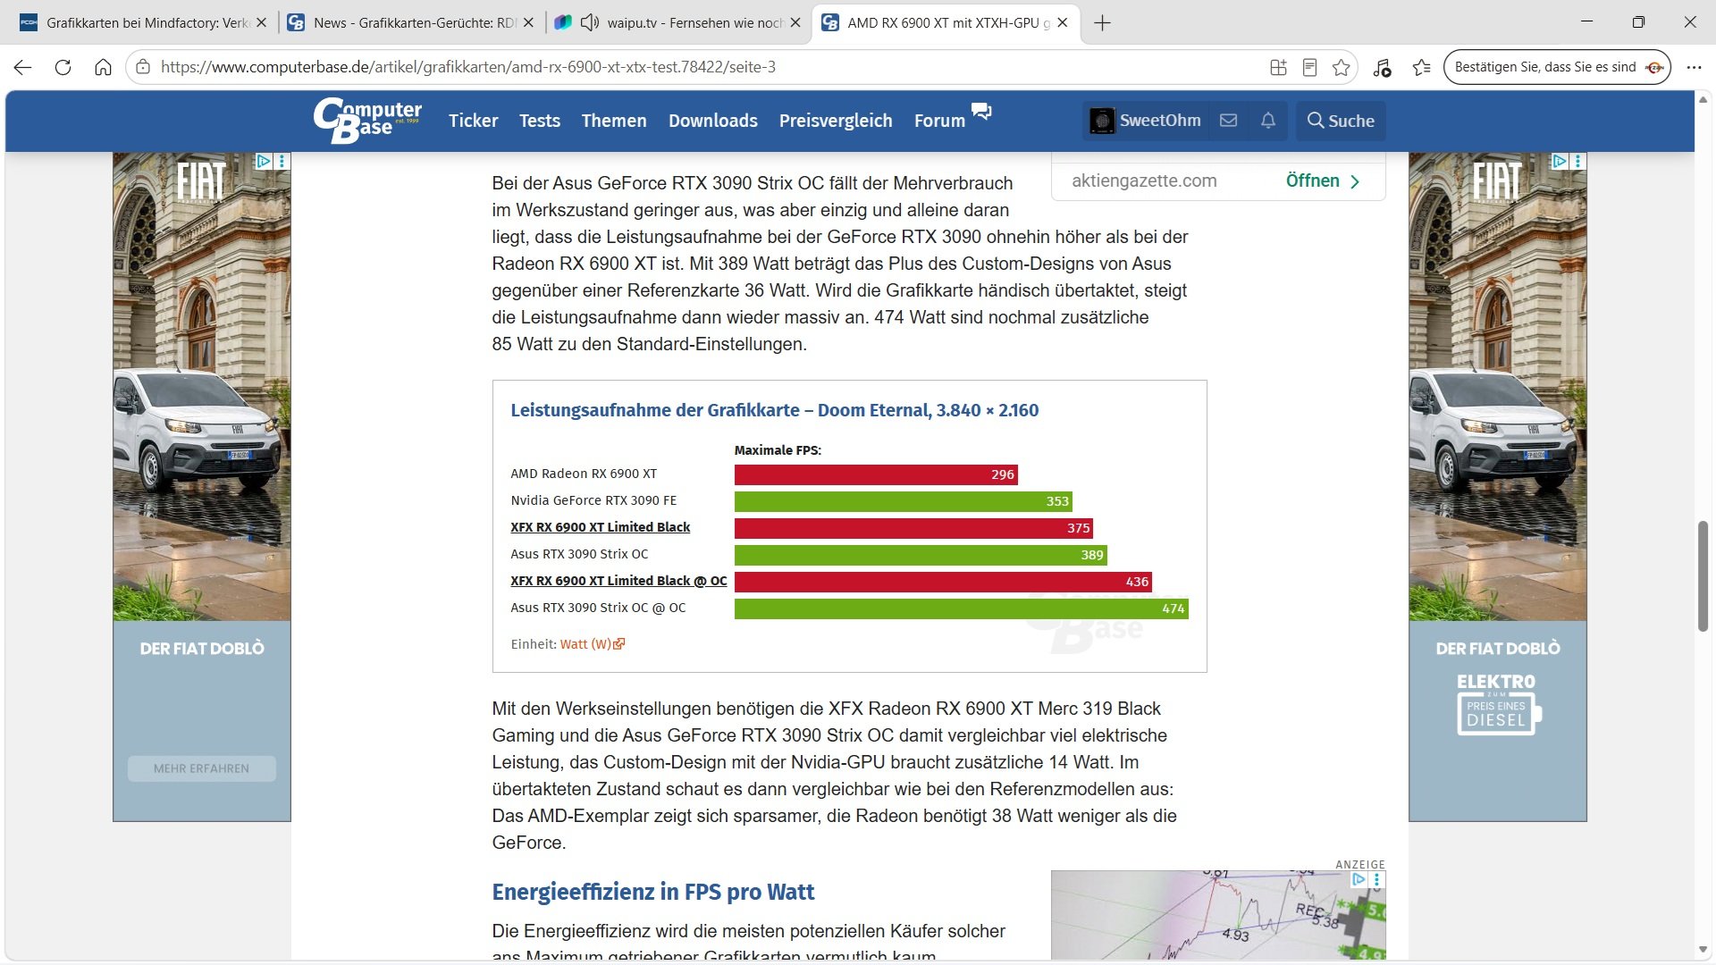Viewport: 1716px width, 965px height.
Task: Open the Ticker menu item
Action: (x=473, y=121)
